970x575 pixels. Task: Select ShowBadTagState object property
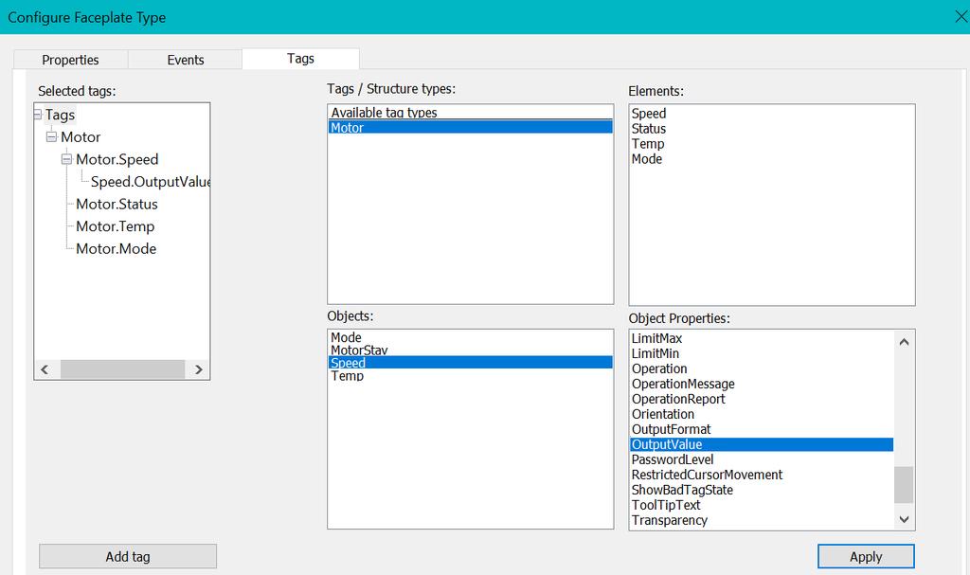point(682,490)
